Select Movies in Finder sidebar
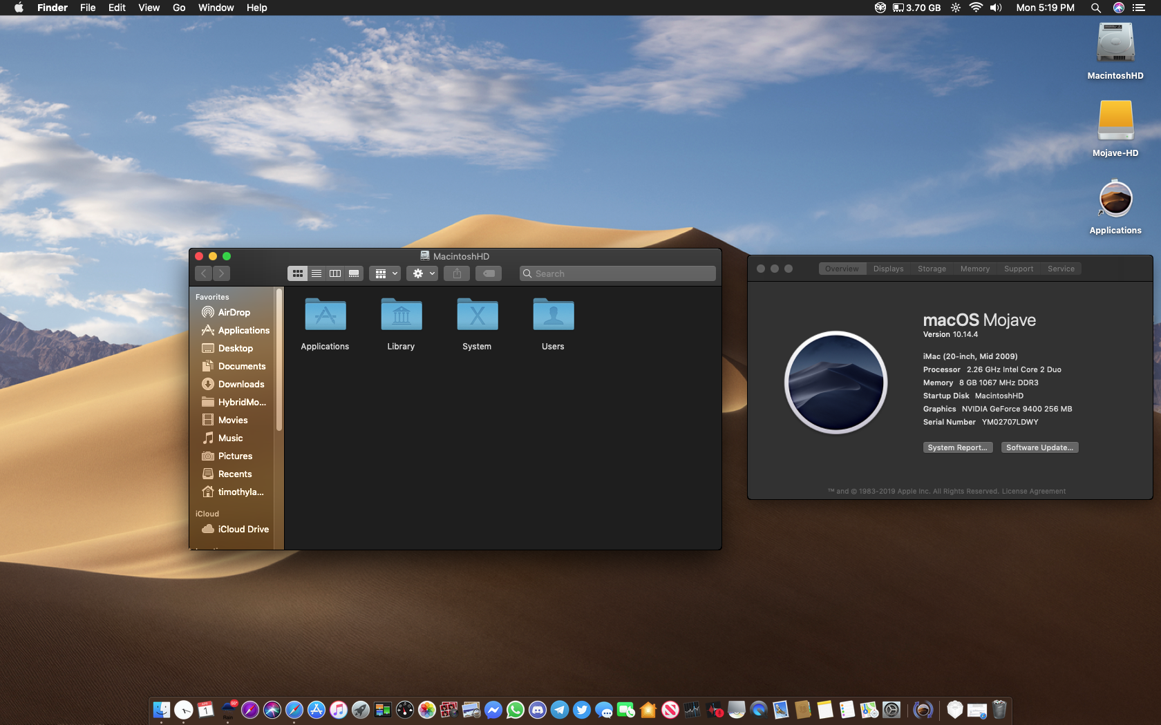1161x725 pixels. click(x=233, y=420)
